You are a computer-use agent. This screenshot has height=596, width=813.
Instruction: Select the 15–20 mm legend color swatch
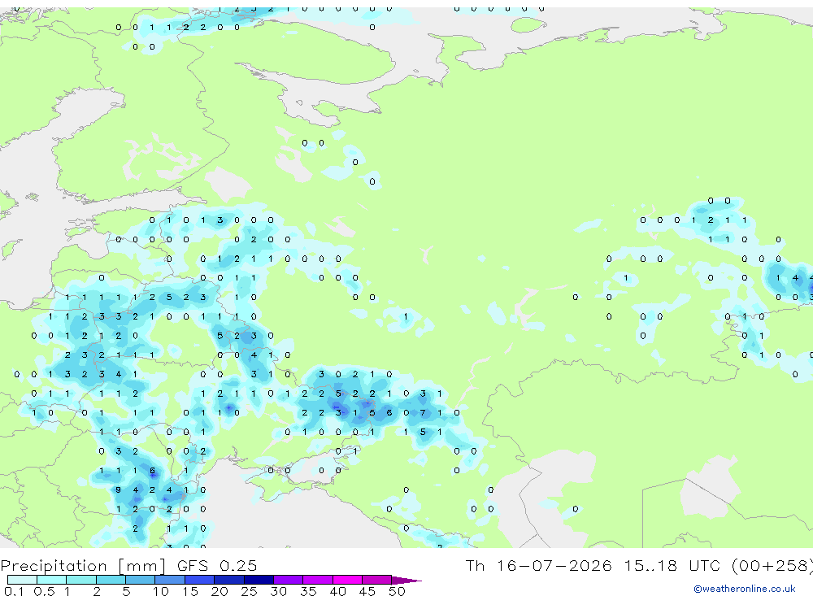click(x=200, y=580)
